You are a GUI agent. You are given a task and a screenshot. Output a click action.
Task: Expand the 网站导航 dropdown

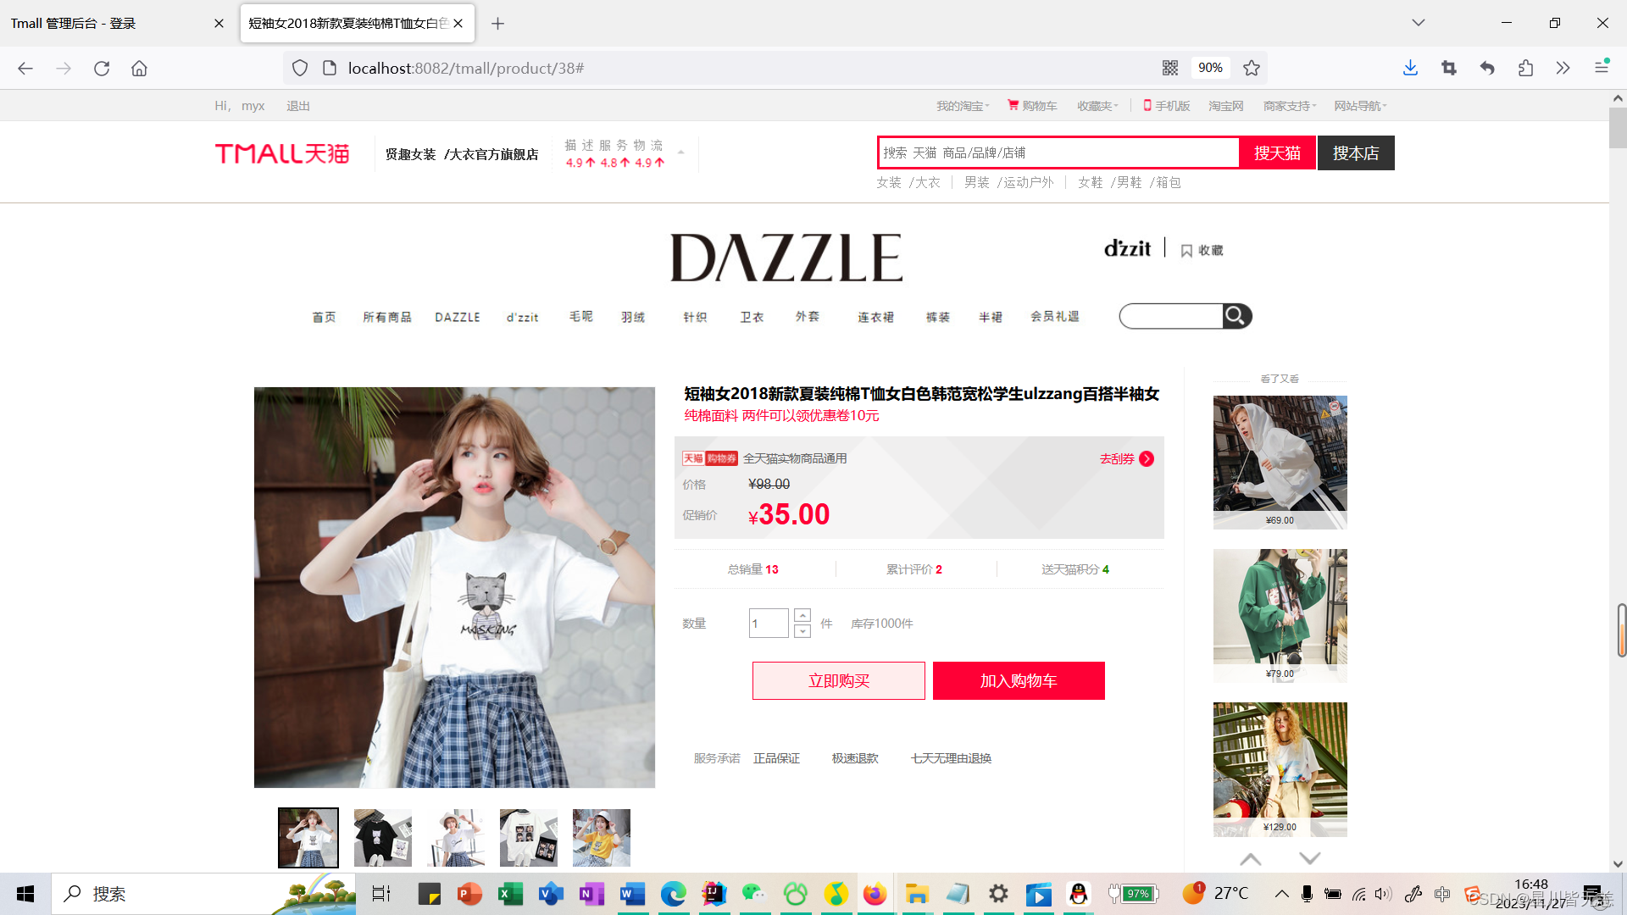coord(1360,106)
